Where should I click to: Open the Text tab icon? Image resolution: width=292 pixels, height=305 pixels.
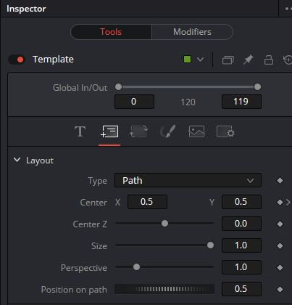[x=80, y=131]
